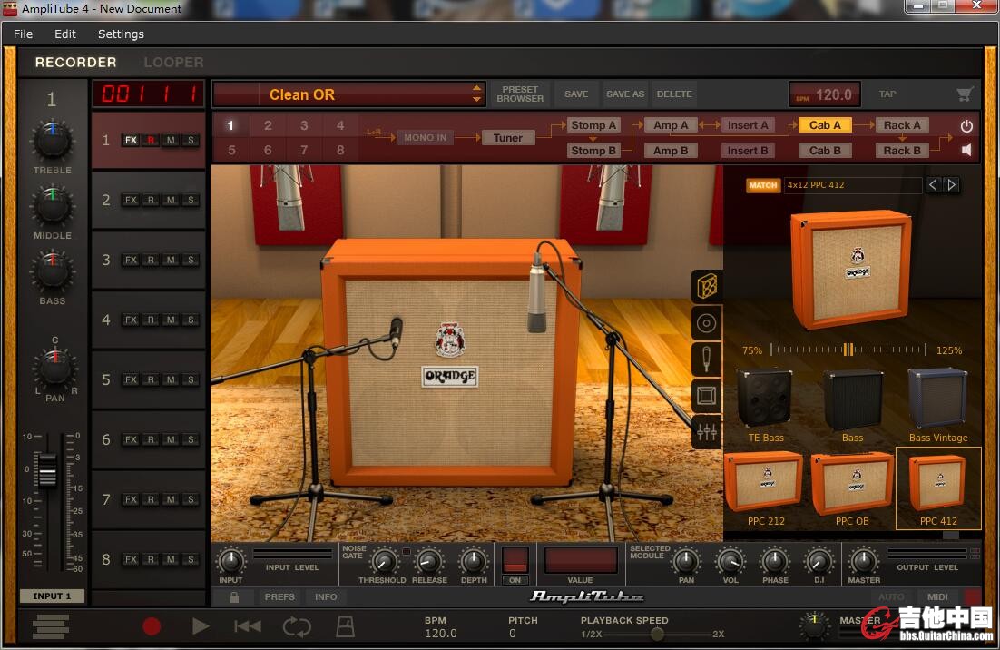Screen dimensions: 1000x650
Task: Toggle FX on track 4
Action: pos(131,320)
